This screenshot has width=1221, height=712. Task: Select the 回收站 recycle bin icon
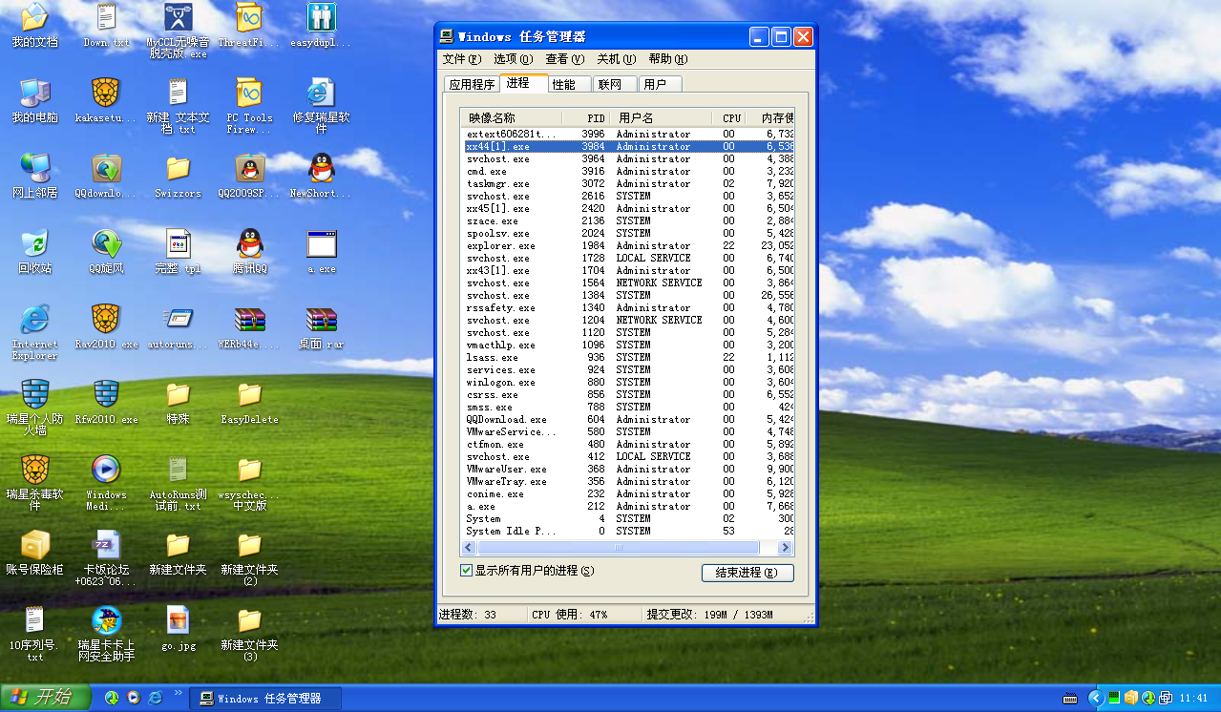point(34,244)
